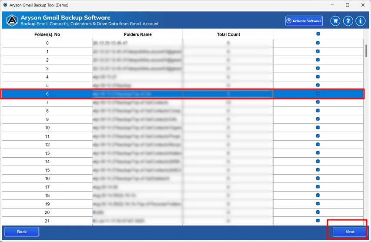Uncheck the checkbox for folder 20
Viewport: 371px width, 242px height.
[318, 212]
